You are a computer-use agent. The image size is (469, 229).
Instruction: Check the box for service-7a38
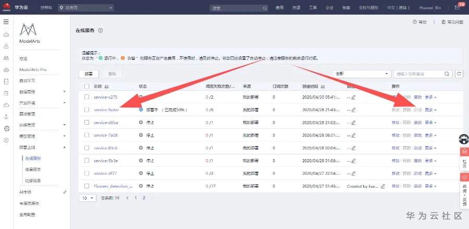pyautogui.click(x=87, y=135)
